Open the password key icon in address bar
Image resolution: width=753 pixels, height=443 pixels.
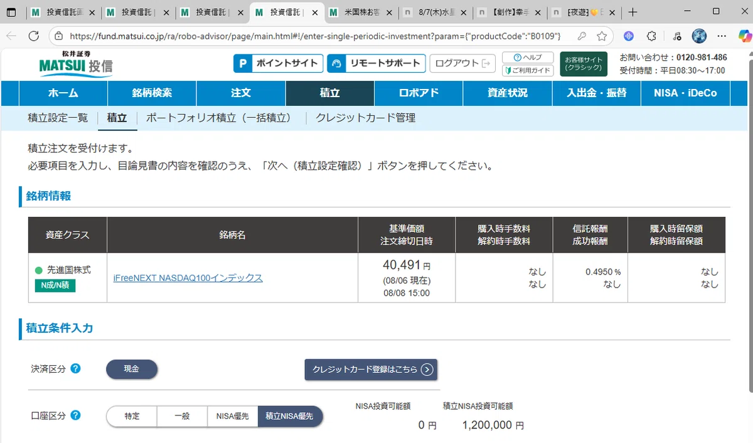point(582,36)
